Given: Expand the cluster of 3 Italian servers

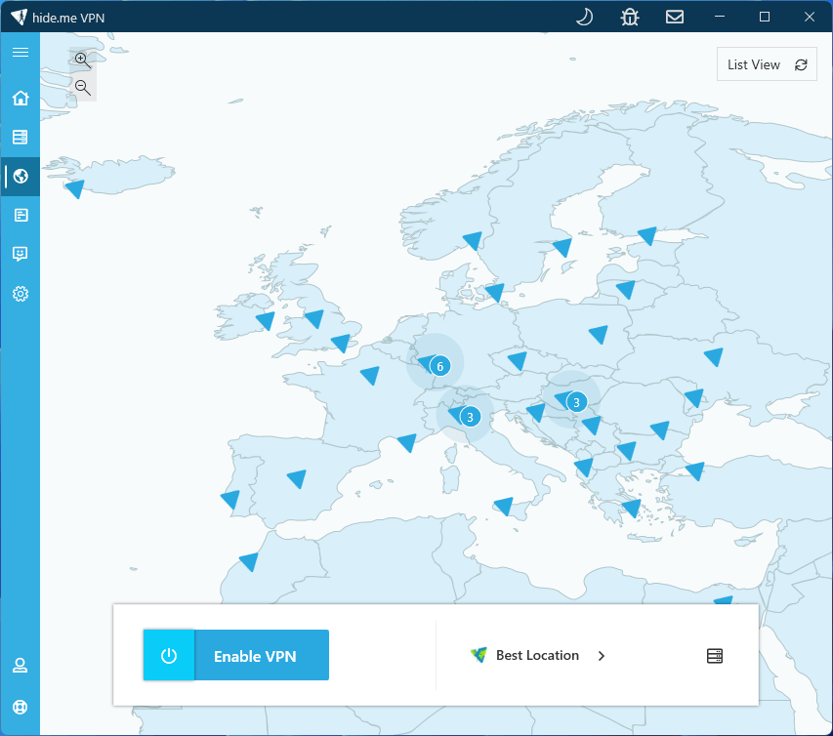Looking at the screenshot, I should (470, 416).
